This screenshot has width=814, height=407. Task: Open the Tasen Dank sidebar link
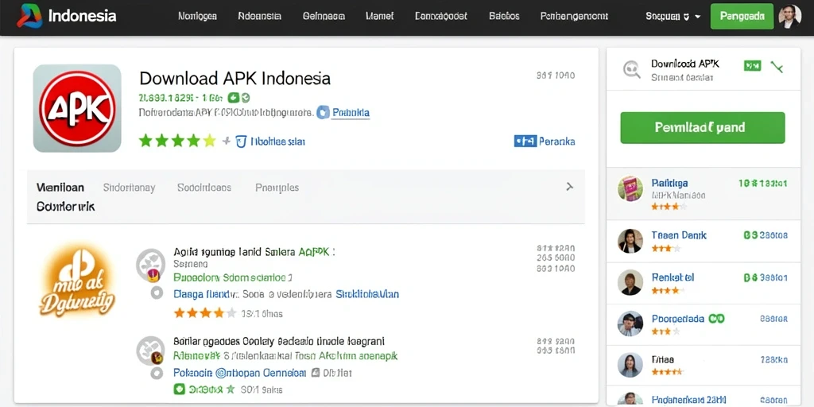679,235
